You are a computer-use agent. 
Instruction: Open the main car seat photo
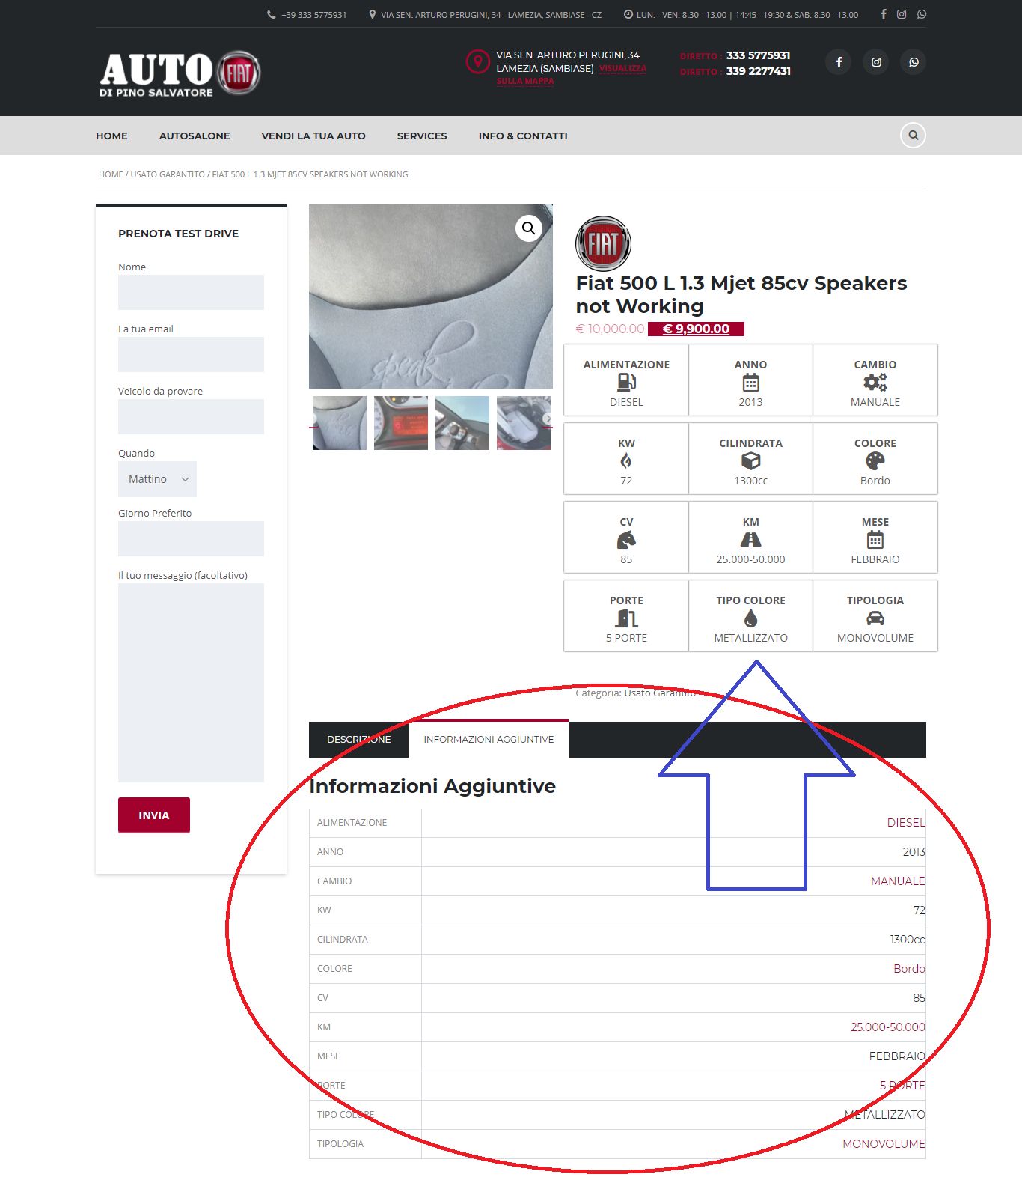click(x=431, y=296)
